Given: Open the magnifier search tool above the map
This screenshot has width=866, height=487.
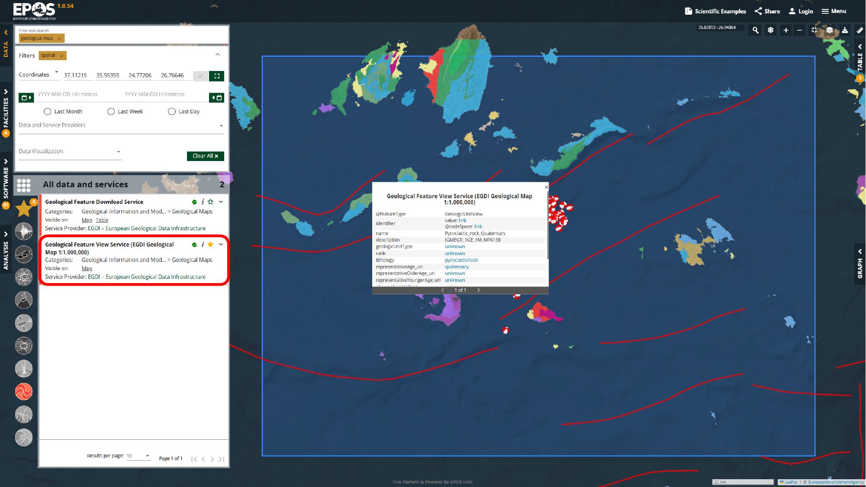Looking at the screenshot, I should [755, 30].
